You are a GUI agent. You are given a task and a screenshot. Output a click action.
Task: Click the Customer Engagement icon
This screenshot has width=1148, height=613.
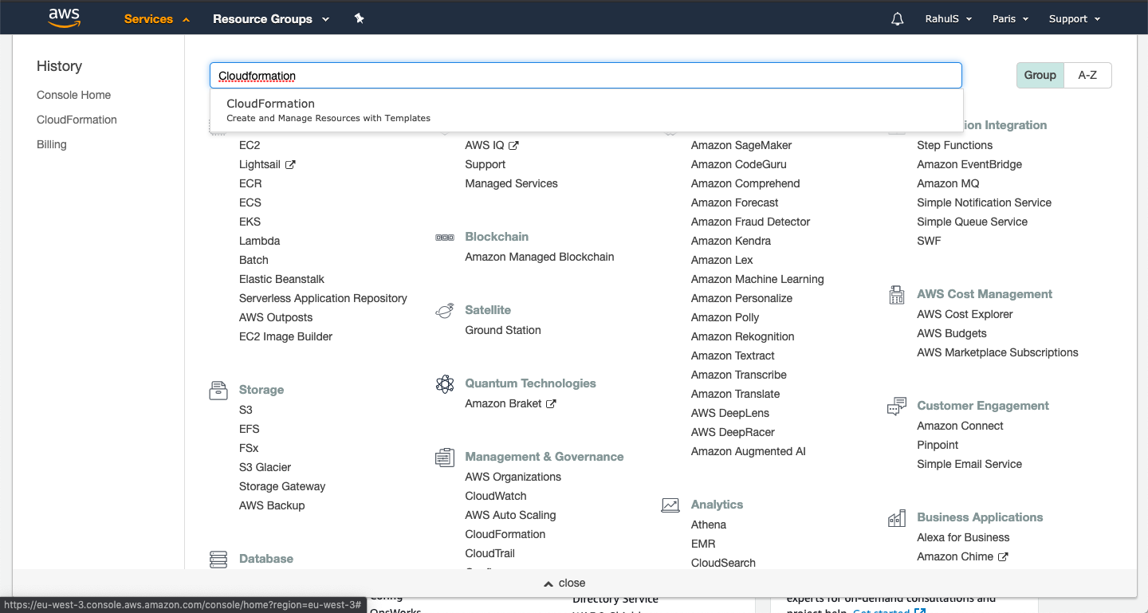click(897, 406)
